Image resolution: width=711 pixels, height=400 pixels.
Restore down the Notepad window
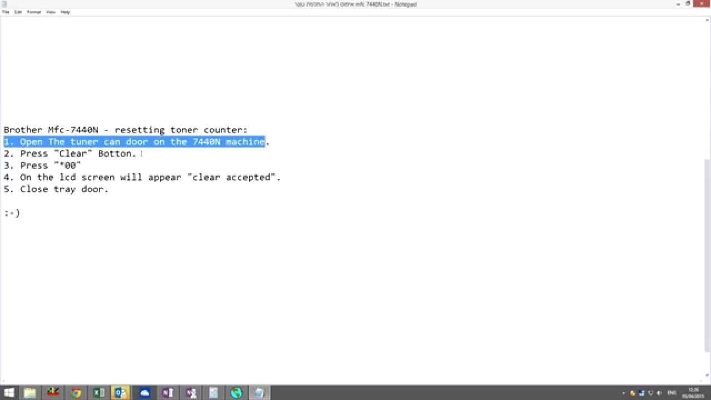tap(688, 3)
